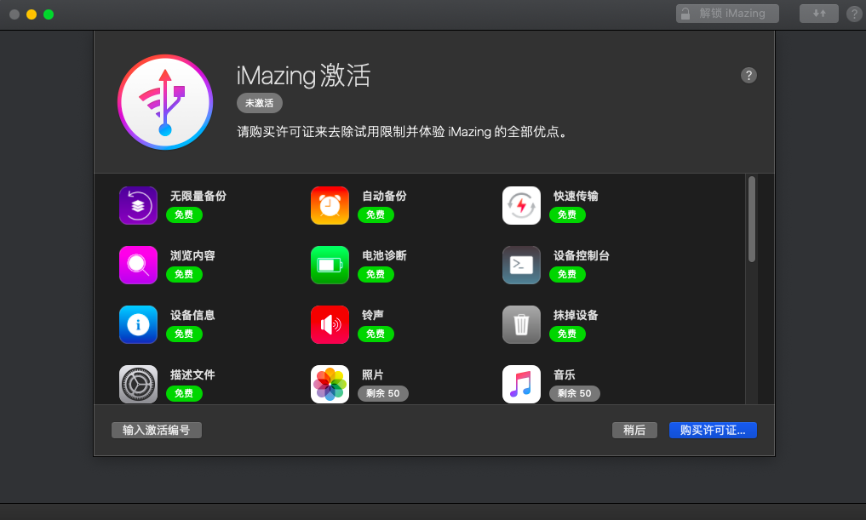Open the 描述文件 gear icon
866x520 pixels.
tap(138, 384)
